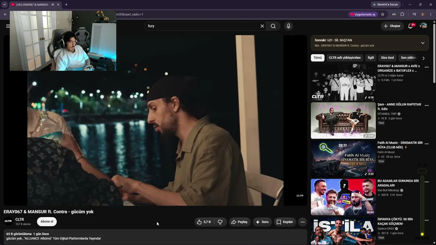Select the İlgili filter chip
Viewport: 436px width, 245px height.
(371, 58)
